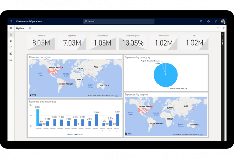Click Terms link under Revenue by region map
This screenshot has width=234, height=159.
click(x=117, y=96)
